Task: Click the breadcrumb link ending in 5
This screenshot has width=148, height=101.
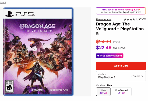Action: (3, 2)
